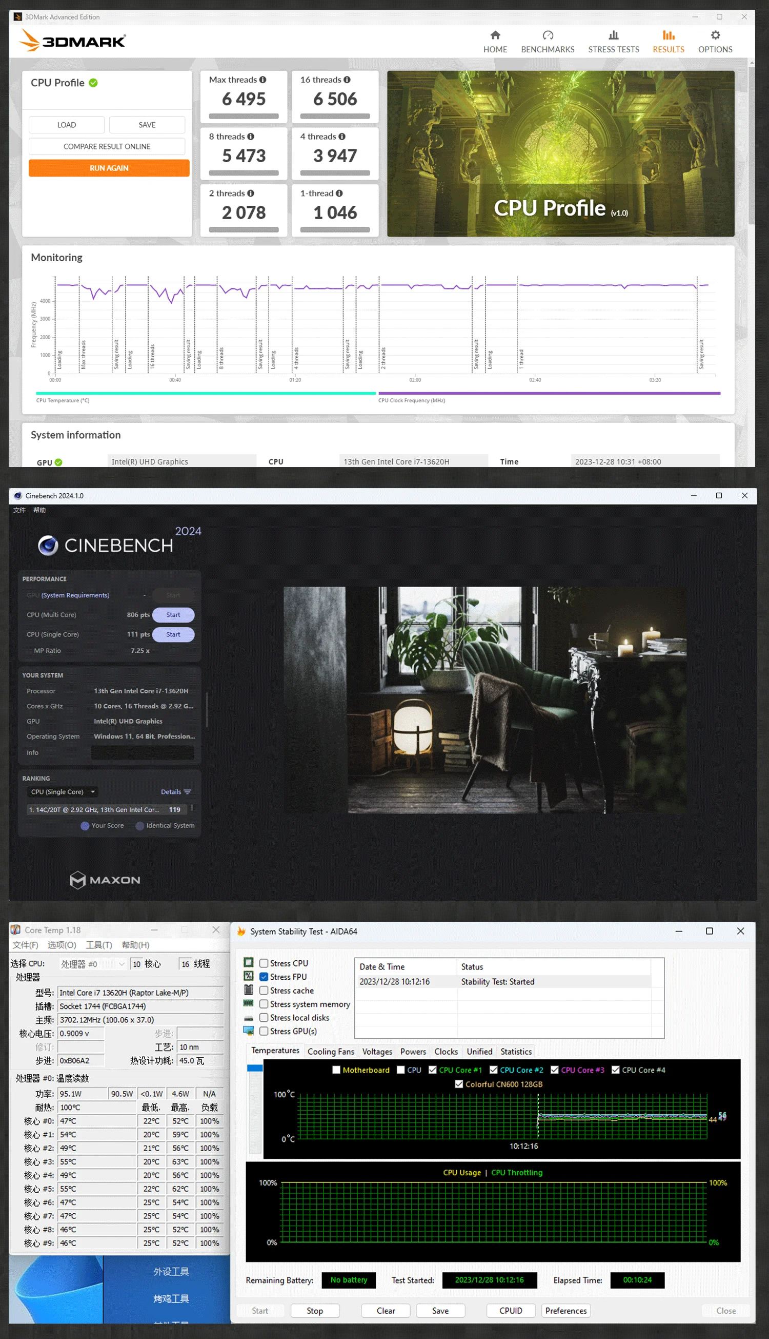Uncheck the Stress FPU checkbox
The width and height of the screenshot is (769, 1339).
pyautogui.click(x=264, y=977)
